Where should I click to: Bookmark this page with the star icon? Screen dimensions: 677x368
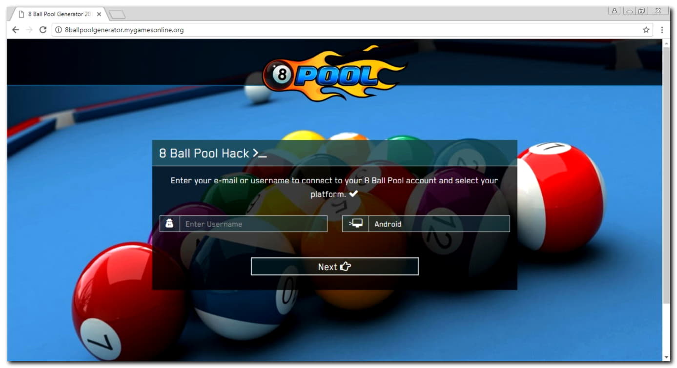pyautogui.click(x=646, y=30)
